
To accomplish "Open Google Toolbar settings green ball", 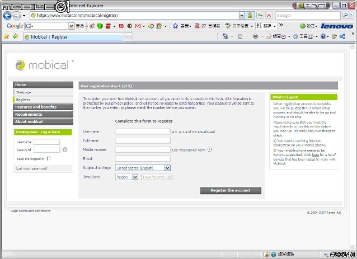I will tap(302, 26).
